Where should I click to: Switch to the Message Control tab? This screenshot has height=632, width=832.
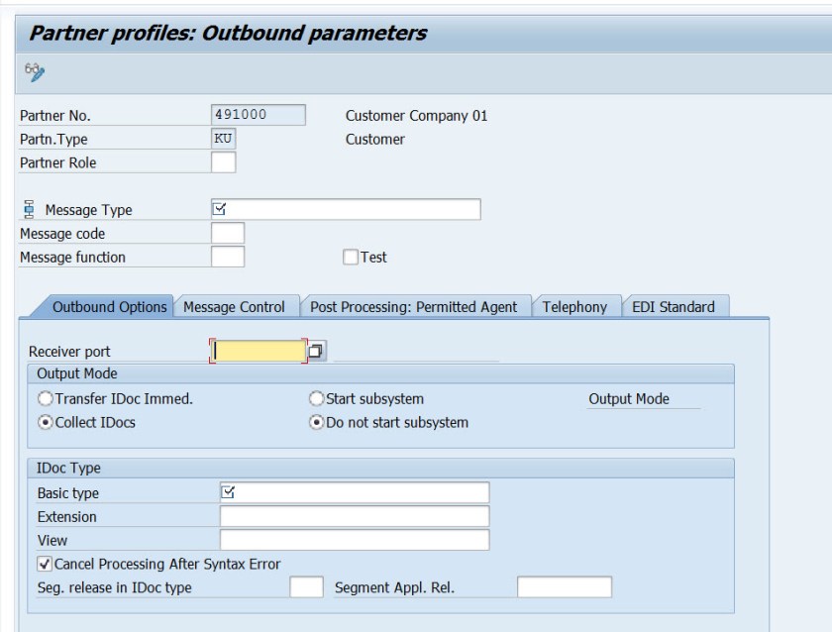click(235, 307)
